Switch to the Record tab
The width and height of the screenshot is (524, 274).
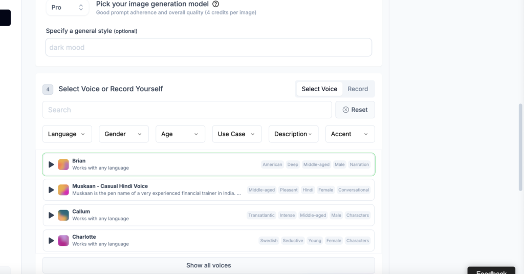(x=358, y=89)
